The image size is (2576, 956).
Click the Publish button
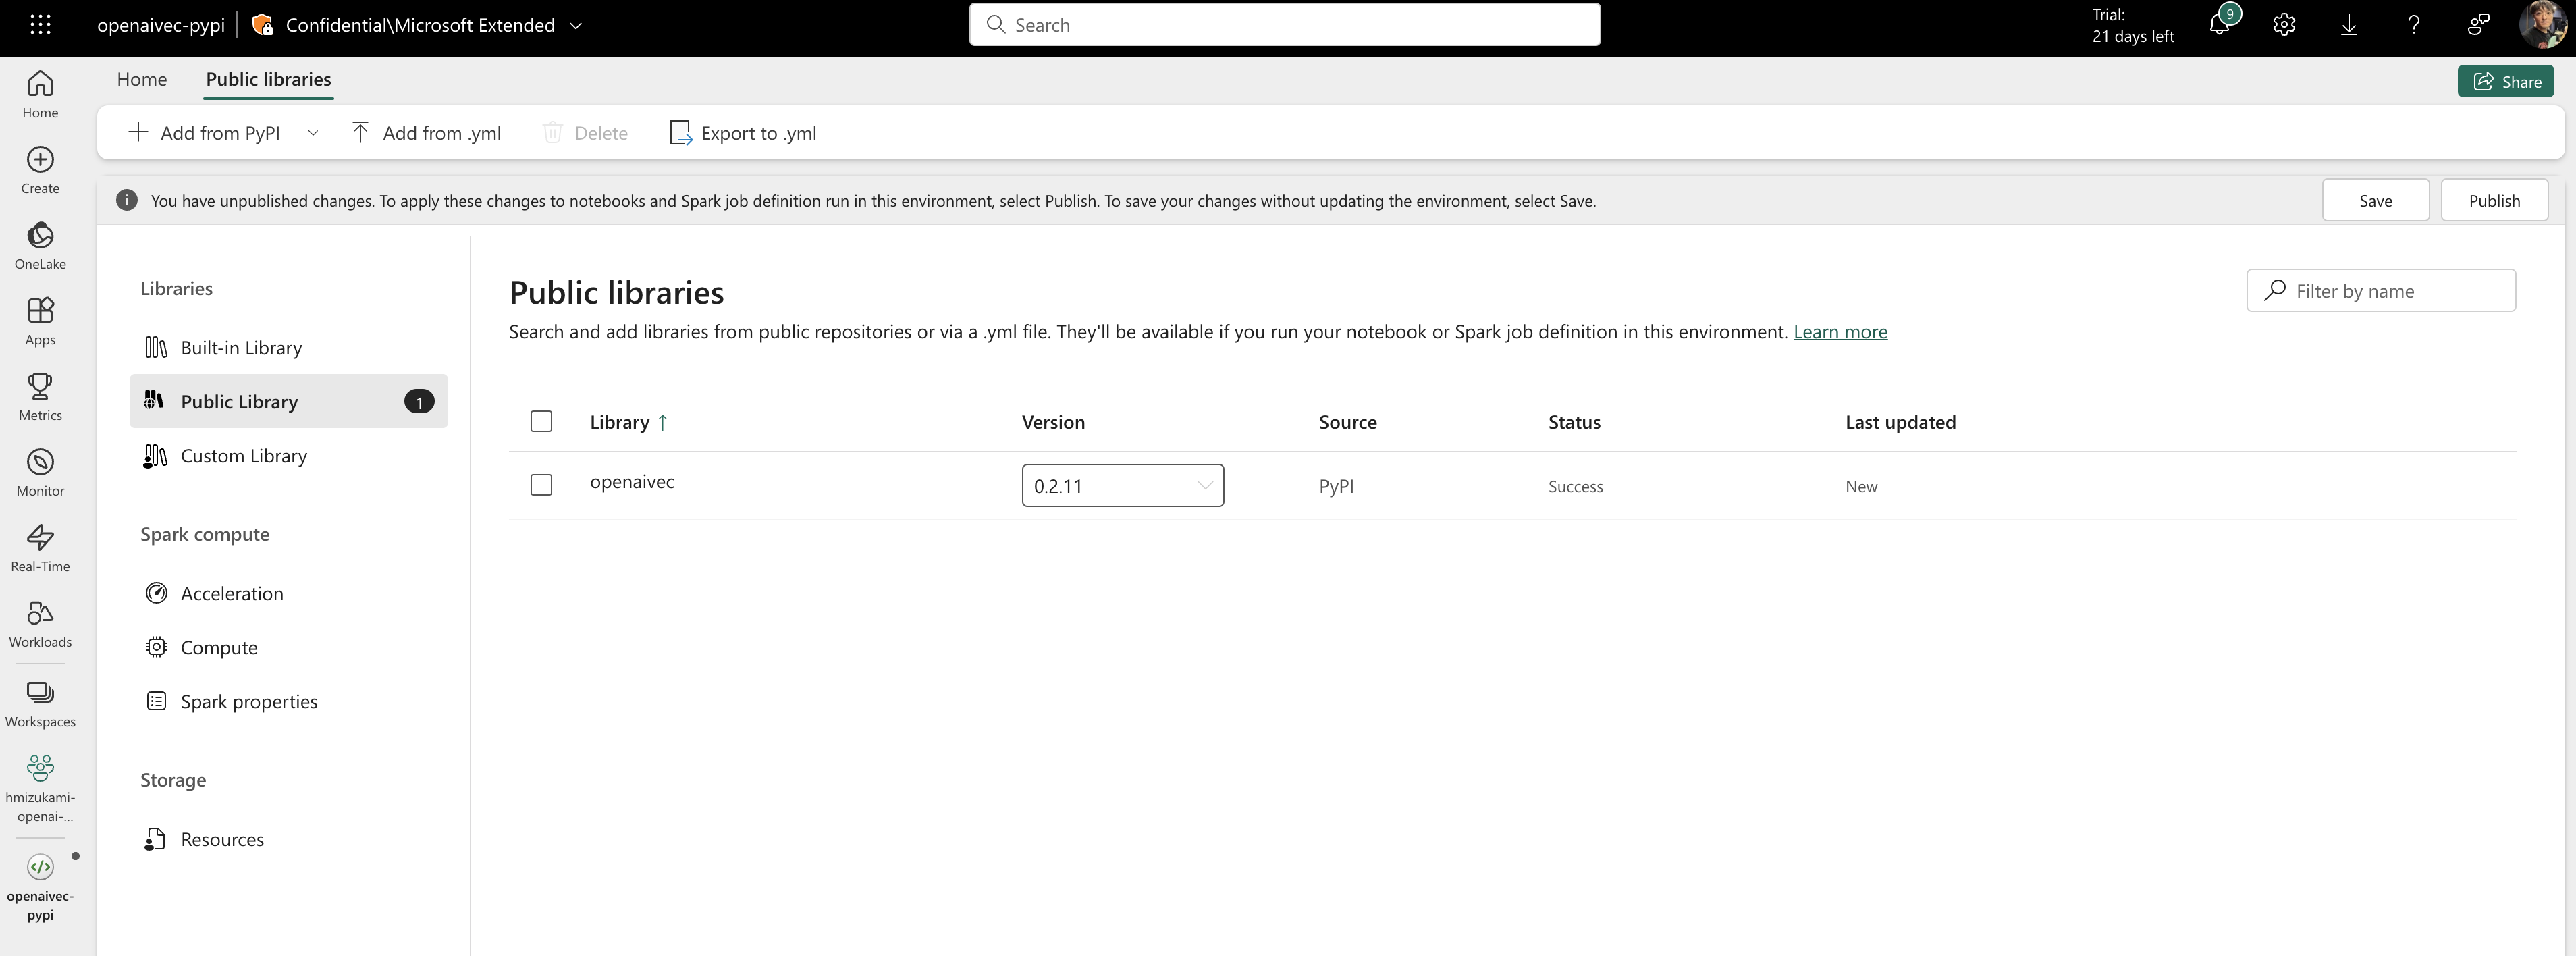click(2493, 200)
